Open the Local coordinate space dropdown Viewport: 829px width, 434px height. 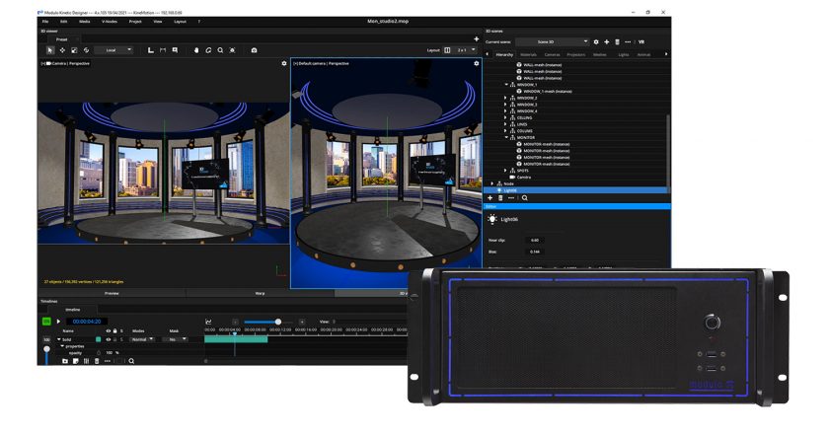[115, 50]
